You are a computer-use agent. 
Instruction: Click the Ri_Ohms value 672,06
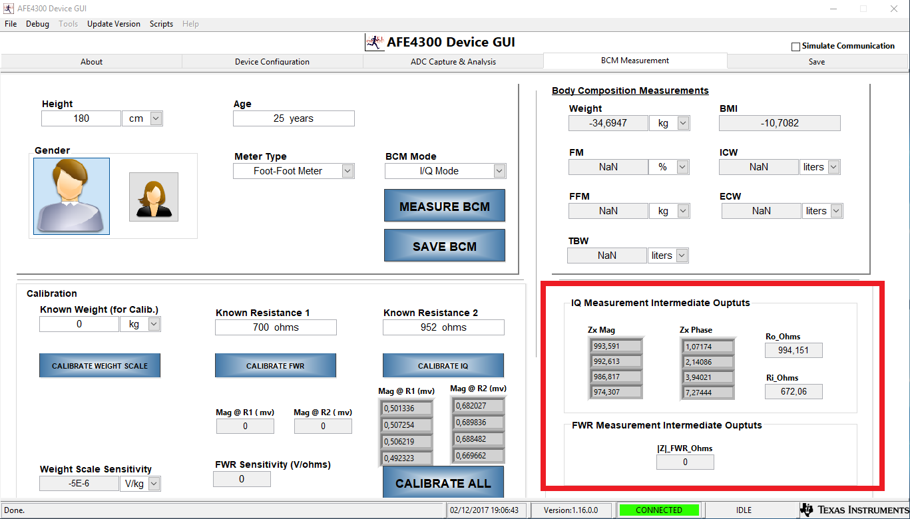pyautogui.click(x=794, y=391)
